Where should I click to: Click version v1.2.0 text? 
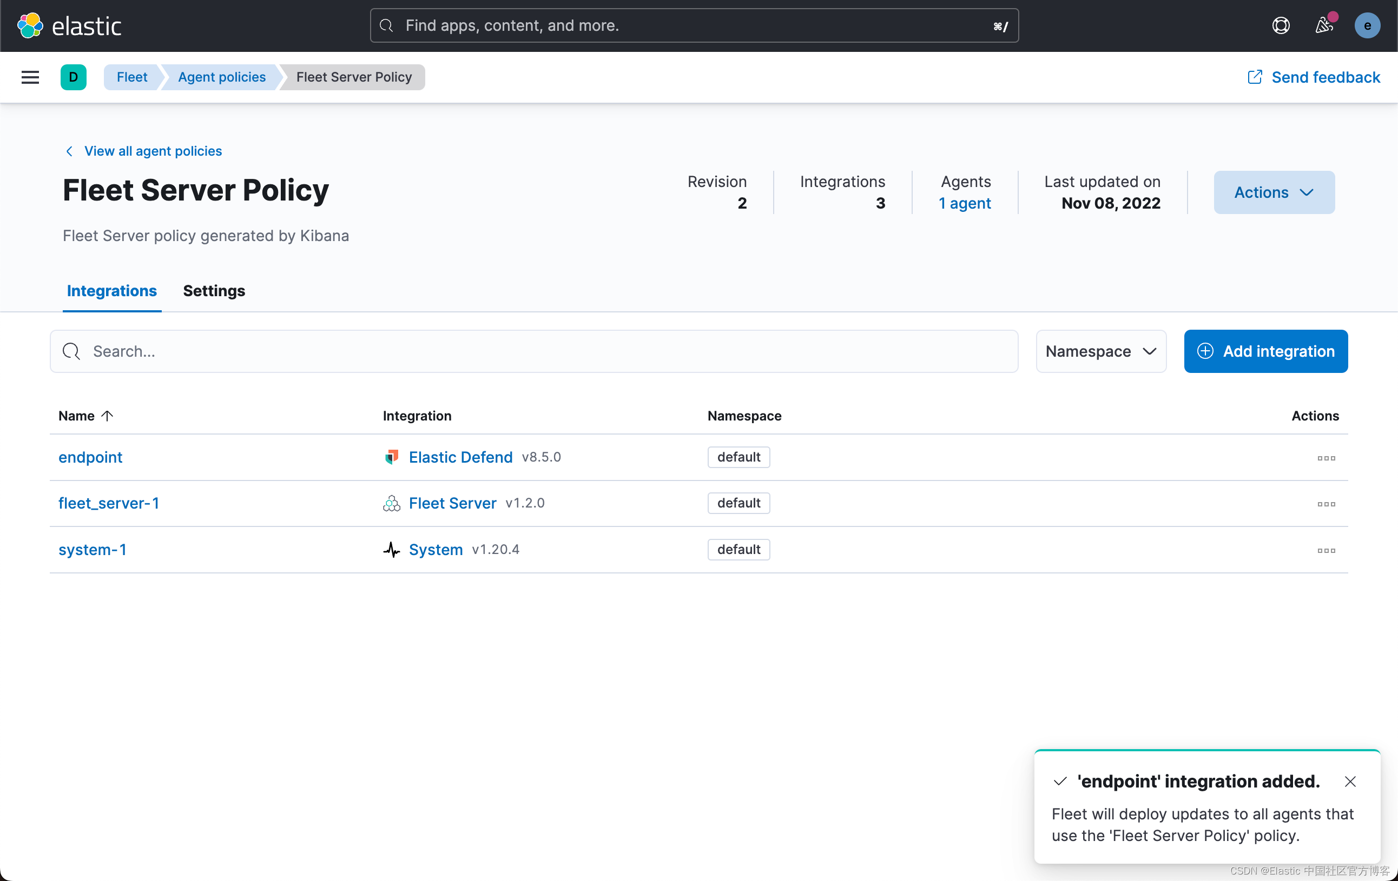[x=525, y=503]
